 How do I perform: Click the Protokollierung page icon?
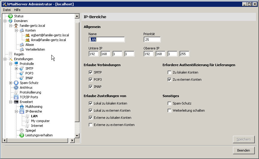(x=16, y=92)
